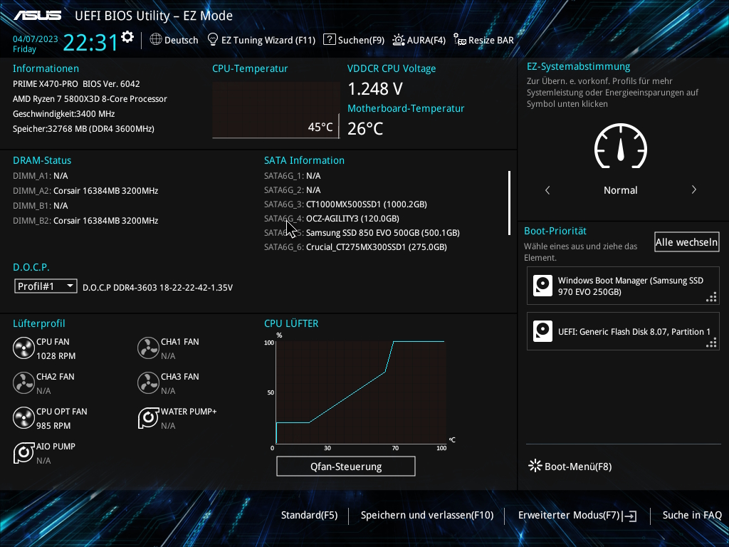
Task: Click the CHA2 FAN icon
Action: (x=23, y=383)
